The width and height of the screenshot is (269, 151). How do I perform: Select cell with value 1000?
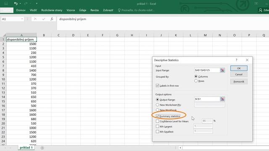click(21, 128)
